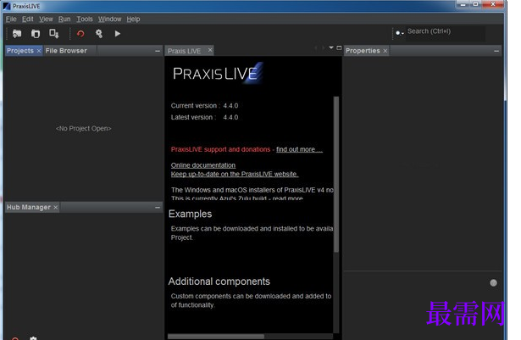521x340 pixels.
Task: Switch to the Projects tab
Action: click(x=20, y=51)
